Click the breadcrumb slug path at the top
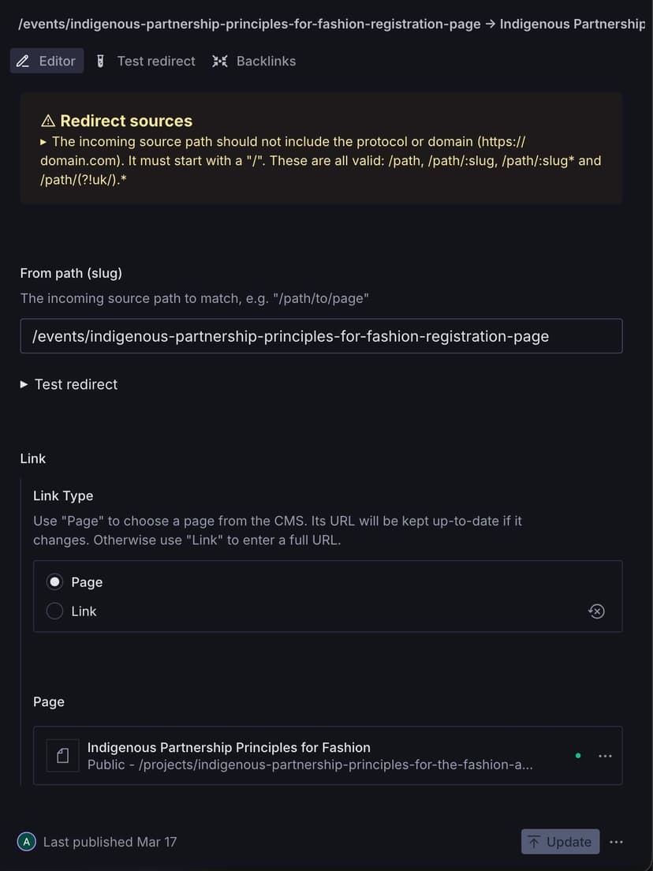Image resolution: width=653 pixels, height=871 pixels. pyautogui.click(x=250, y=24)
